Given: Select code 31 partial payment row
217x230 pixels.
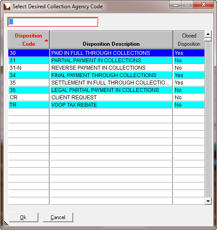Looking at the screenshot, I should 106,61.
